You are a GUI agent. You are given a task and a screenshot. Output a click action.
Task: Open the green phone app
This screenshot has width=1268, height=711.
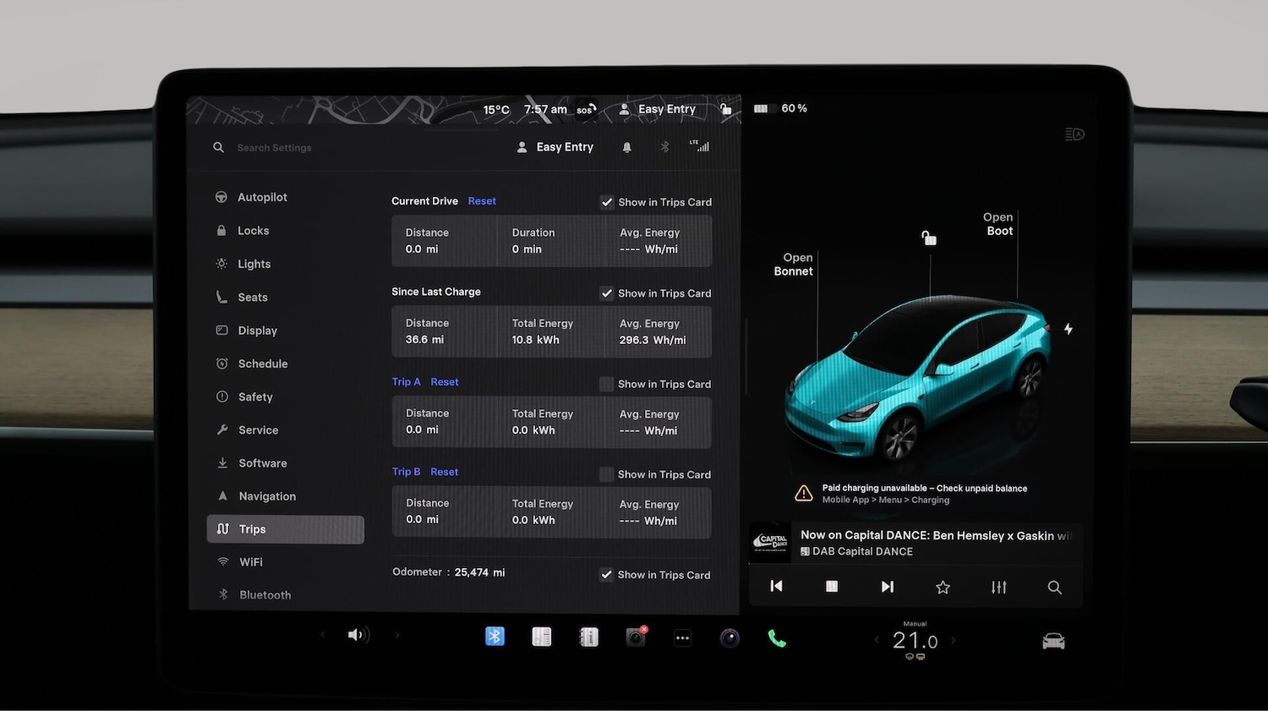click(777, 638)
